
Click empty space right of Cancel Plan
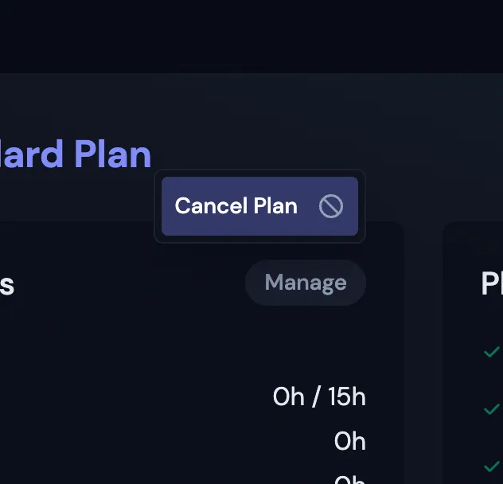point(430,191)
